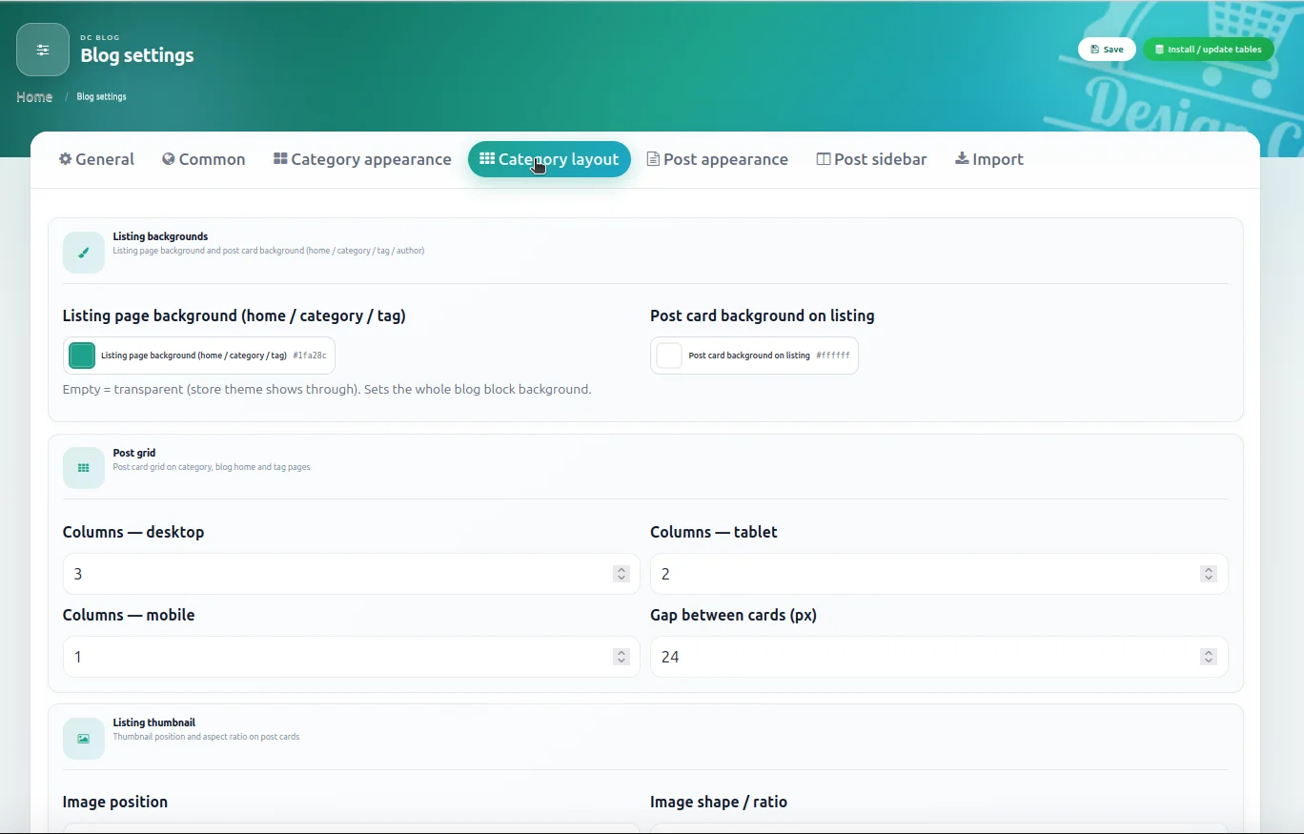Screen dimensions: 1304x834
Task: Open the Post sidebar tab
Action: click(872, 159)
